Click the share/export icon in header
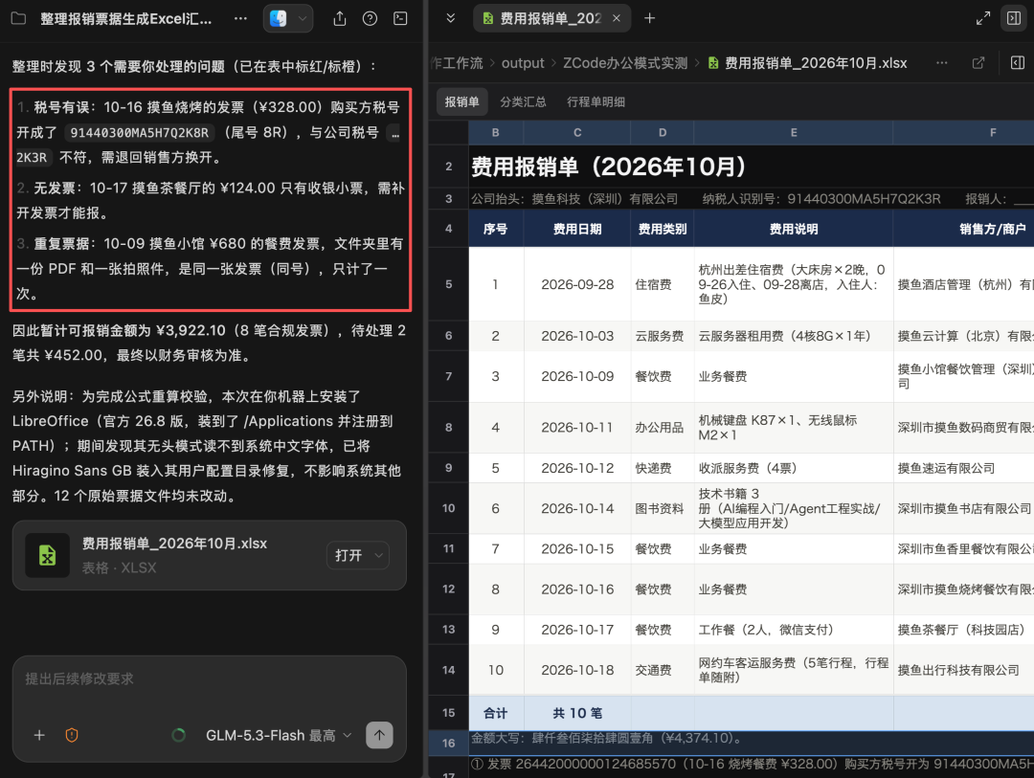The image size is (1034, 778). click(x=340, y=18)
